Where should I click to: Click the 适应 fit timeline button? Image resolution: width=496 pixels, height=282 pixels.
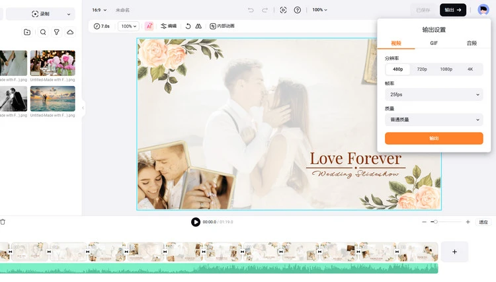click(x=483, y=222)
